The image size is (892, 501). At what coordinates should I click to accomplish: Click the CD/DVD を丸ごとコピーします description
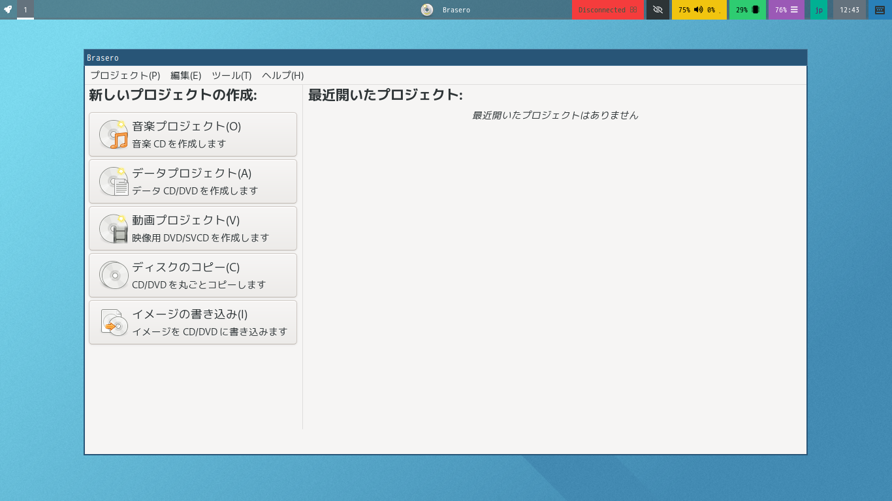pyautogui.click(x=199, y=284)
